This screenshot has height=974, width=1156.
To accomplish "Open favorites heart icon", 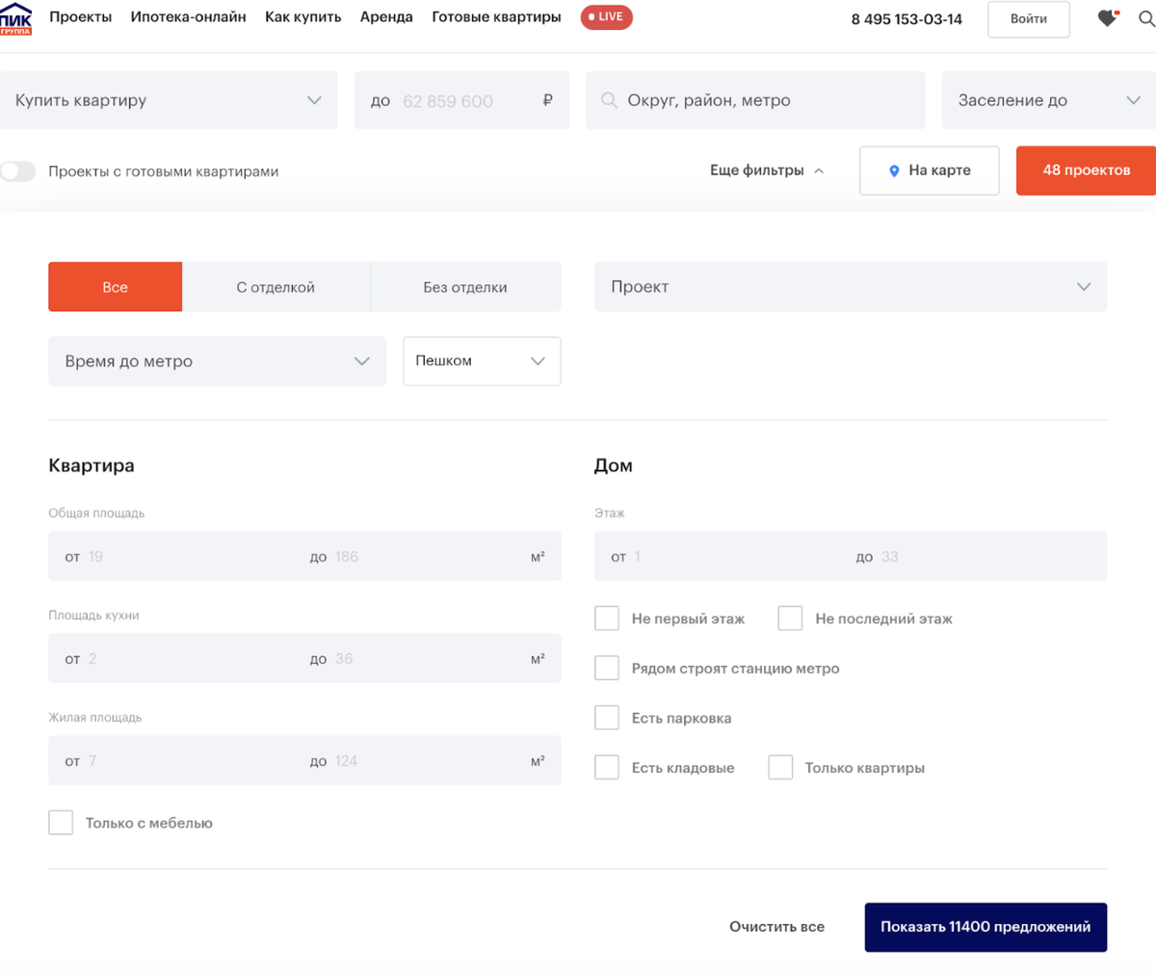I will click(x=1107, y=18).
